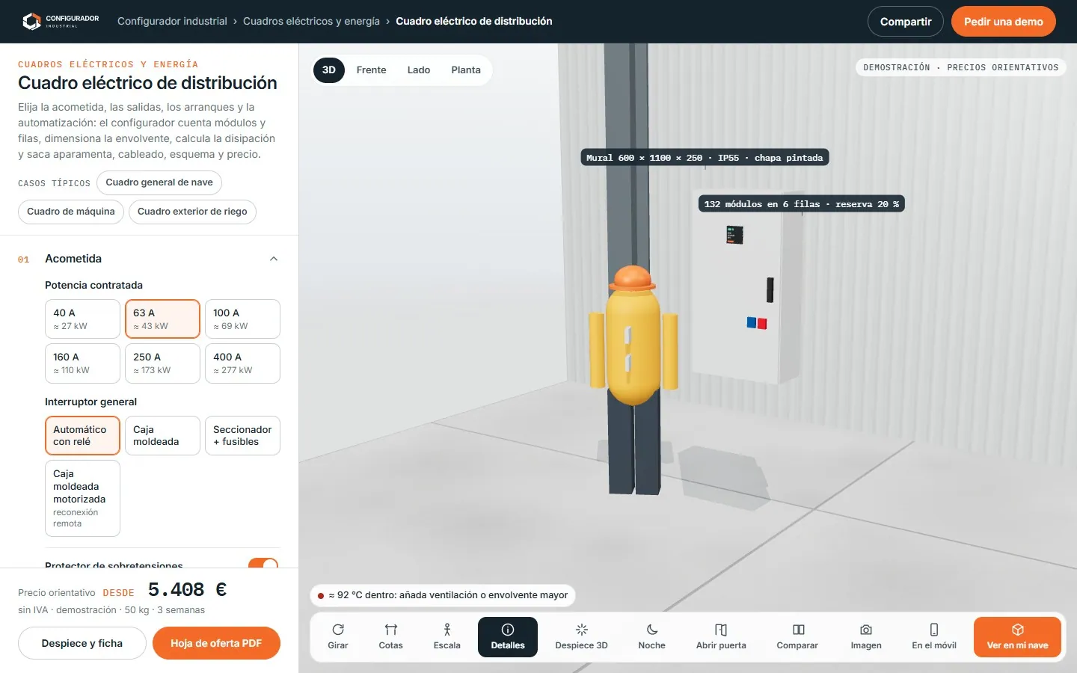
Task: Toggle the Protector de sobretensiones switch
Action: click(x=263, y=564)
